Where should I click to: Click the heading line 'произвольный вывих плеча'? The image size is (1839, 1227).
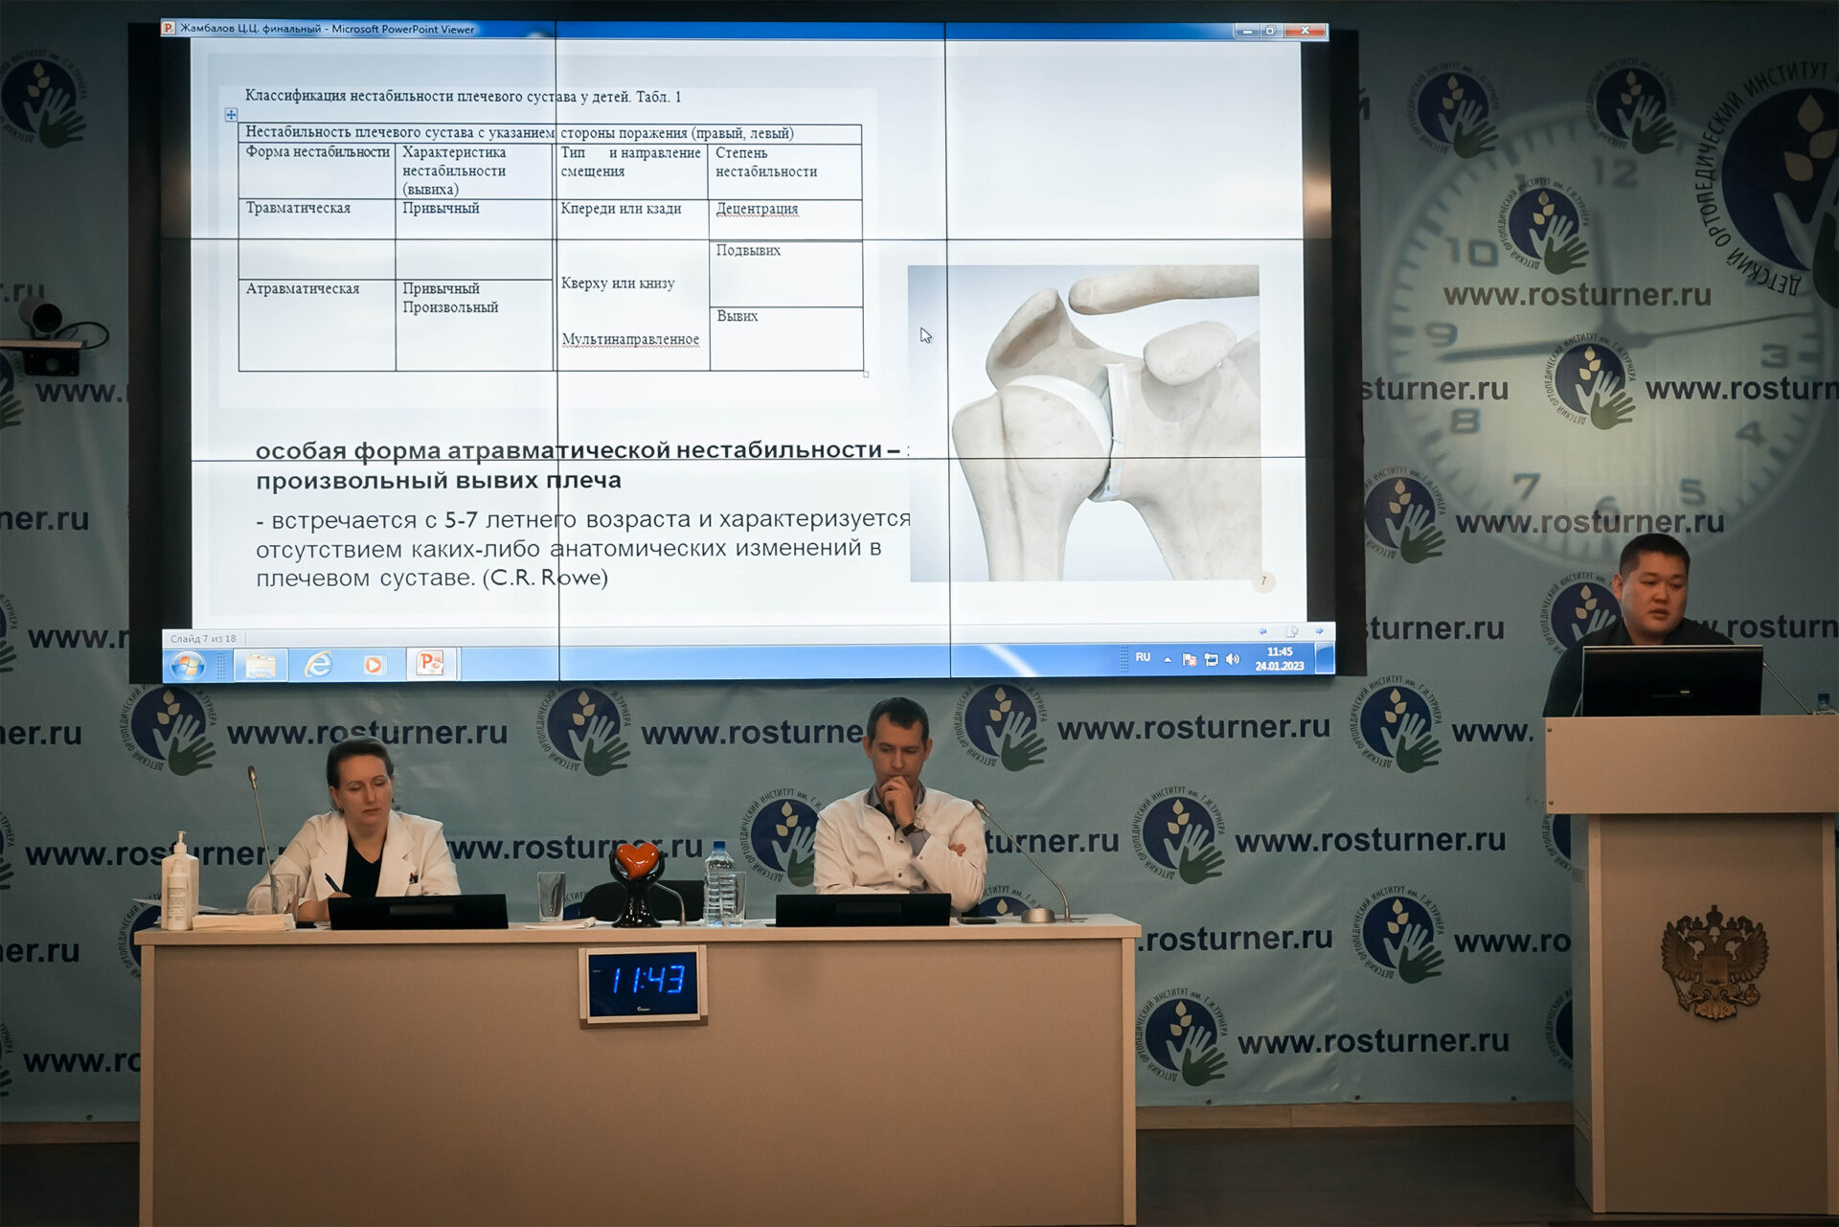(438, 480)
